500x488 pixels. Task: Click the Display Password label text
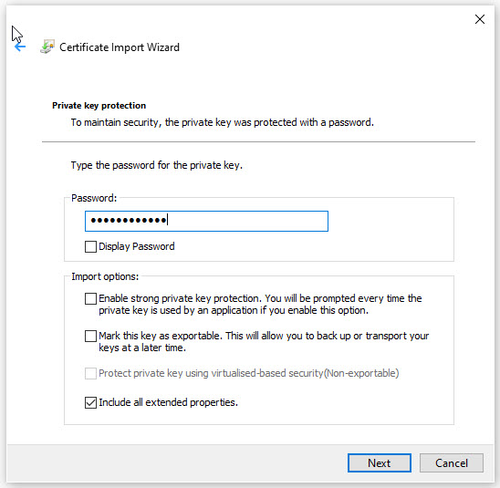[x=137, y=246]
